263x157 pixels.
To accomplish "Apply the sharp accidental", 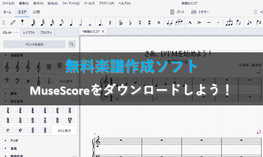I will pos(149,23).
